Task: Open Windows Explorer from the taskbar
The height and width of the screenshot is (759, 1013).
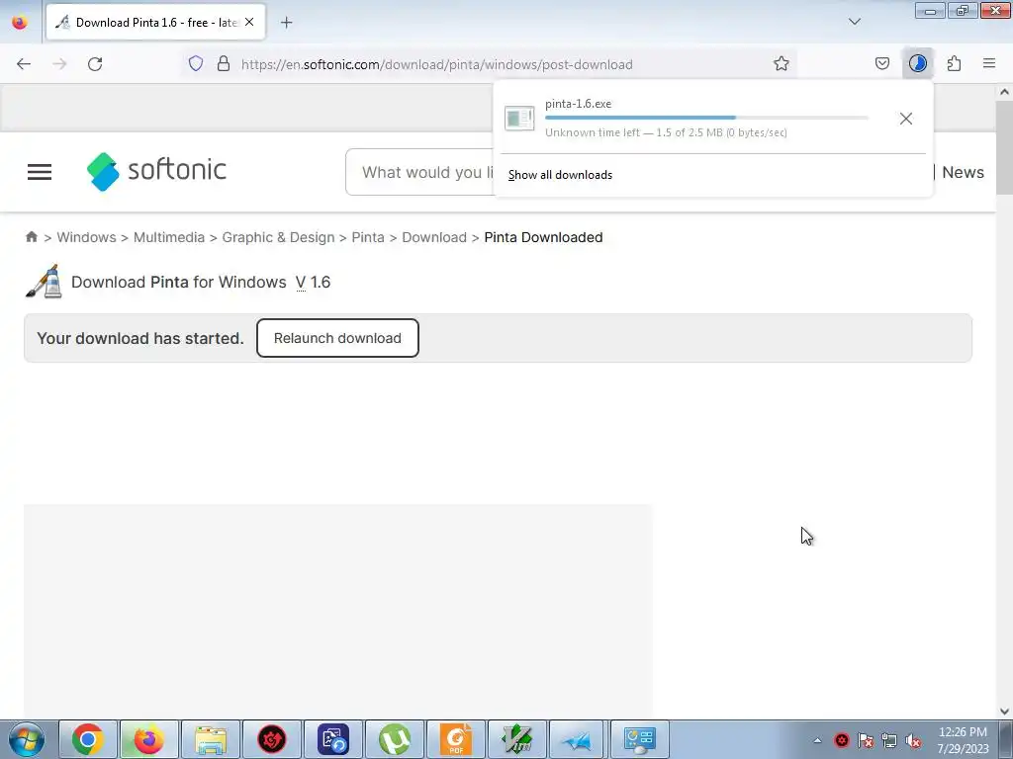Action: pyautogui.click(x=211, y=739)
